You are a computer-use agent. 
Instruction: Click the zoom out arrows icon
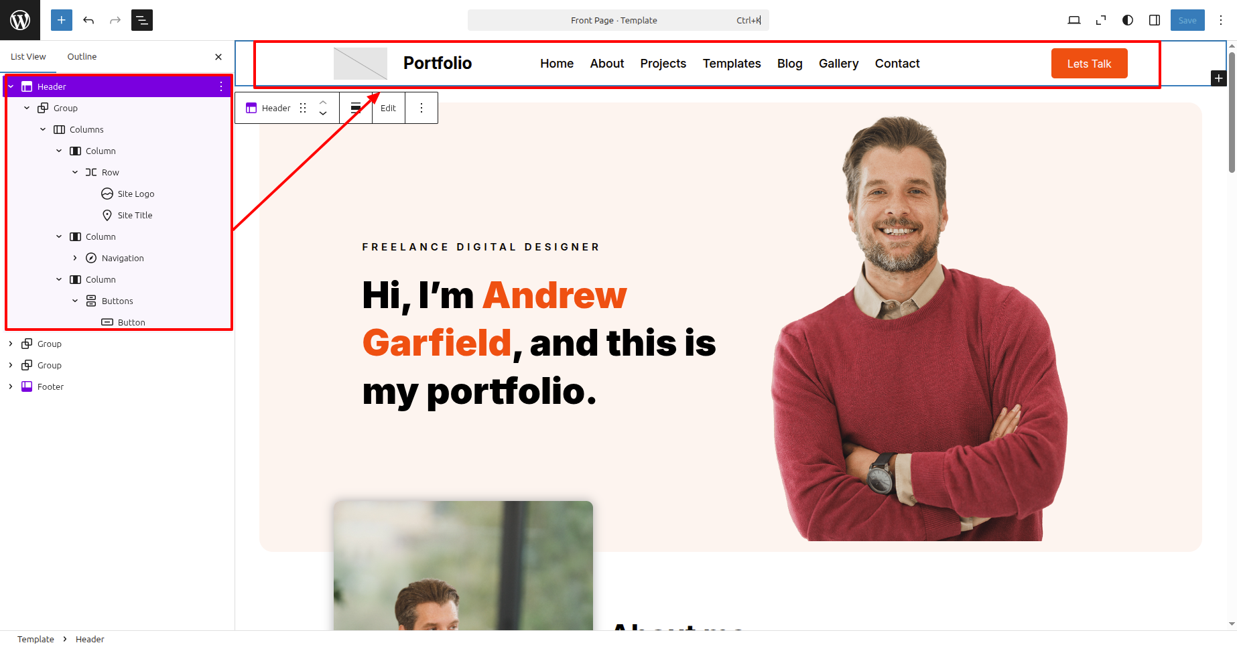(1101, 20)
